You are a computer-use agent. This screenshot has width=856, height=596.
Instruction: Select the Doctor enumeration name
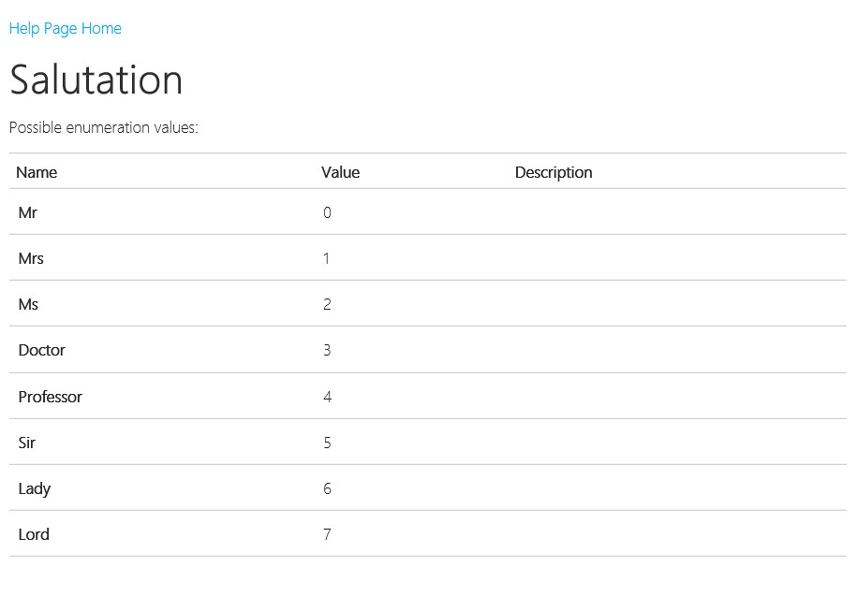point(42,350)
